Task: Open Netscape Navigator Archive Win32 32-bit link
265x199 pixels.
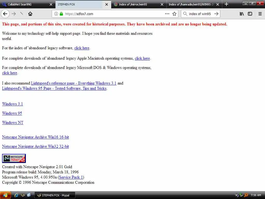Action: tap(35, 147)
